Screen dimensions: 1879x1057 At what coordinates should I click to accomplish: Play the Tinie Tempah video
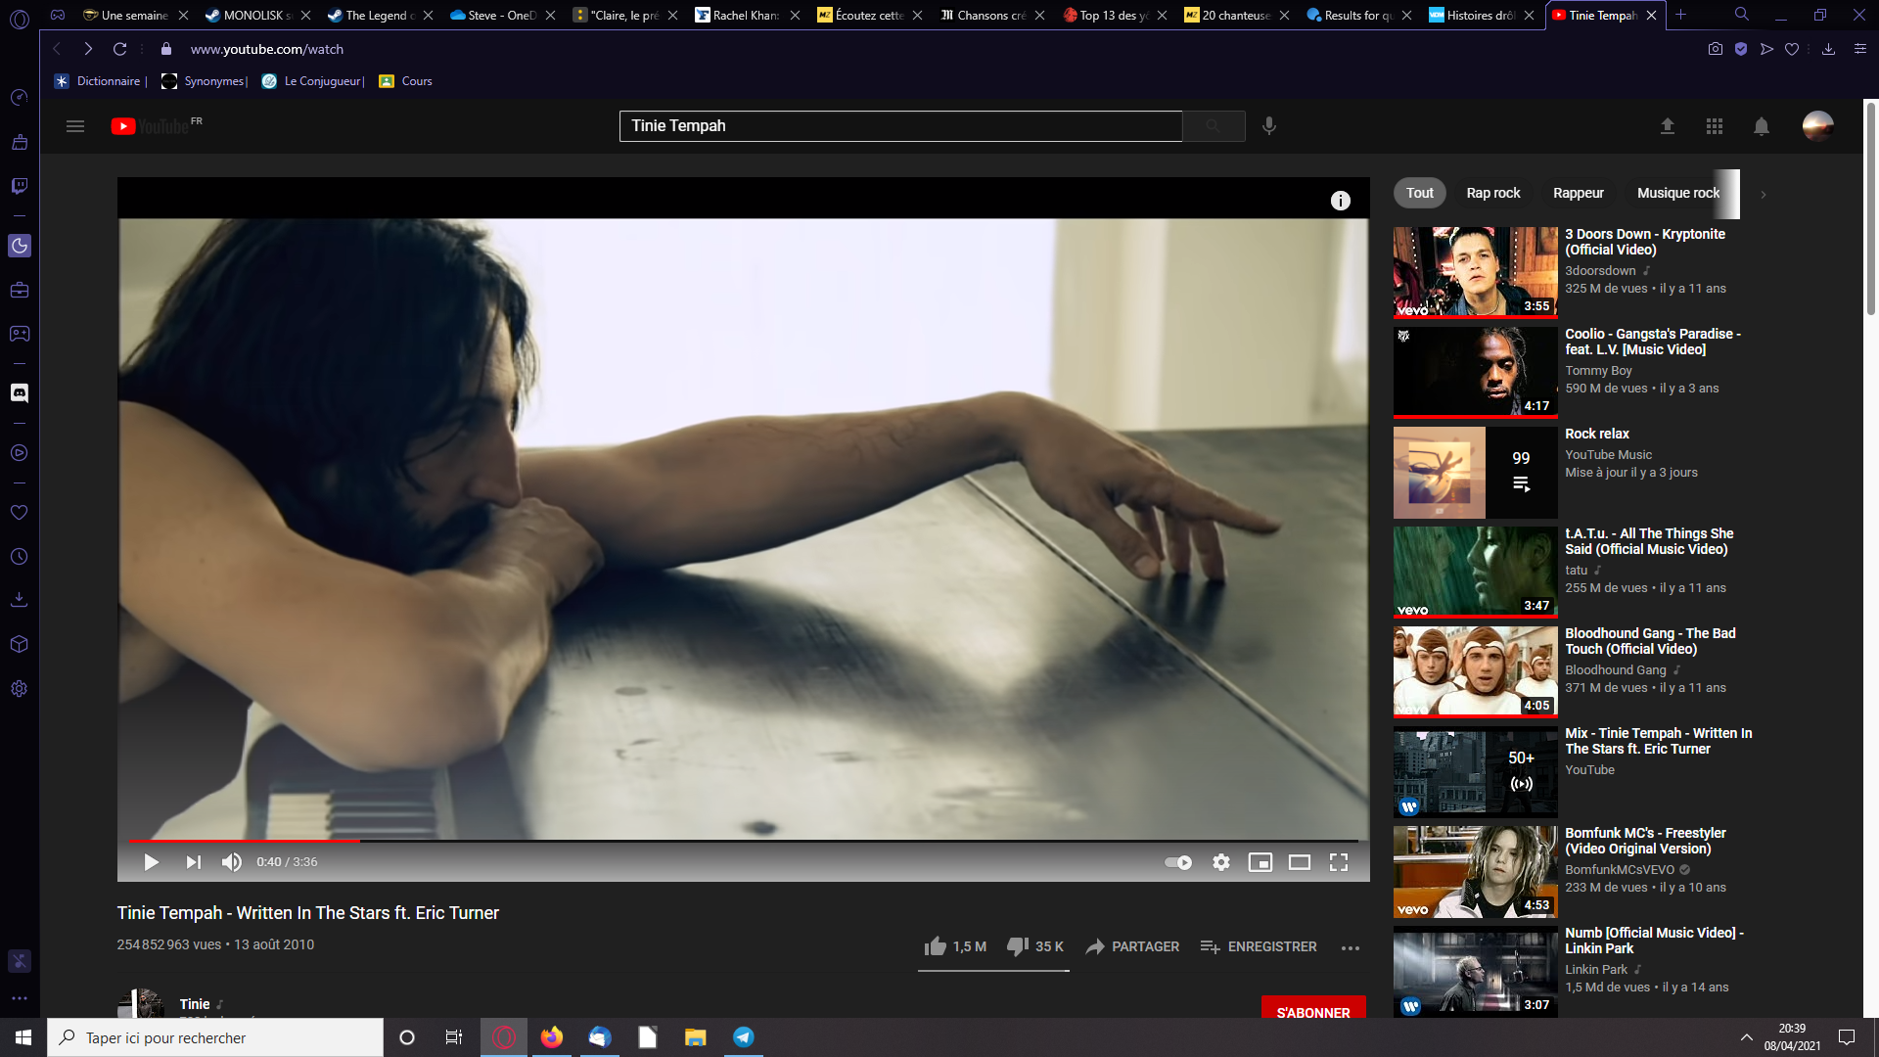pyautogui.click(x=152, y=862)
